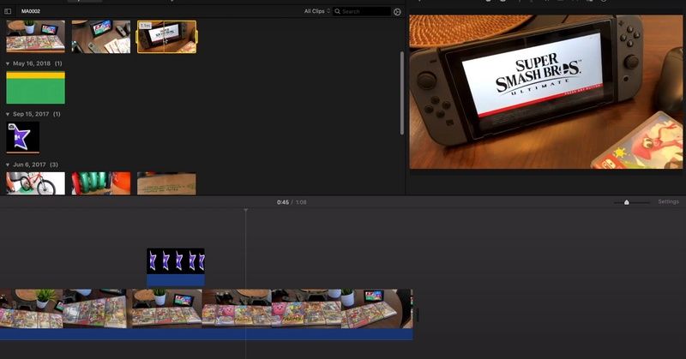
Task: Click the timeline playhead marker
Action: tap(246, 210)
